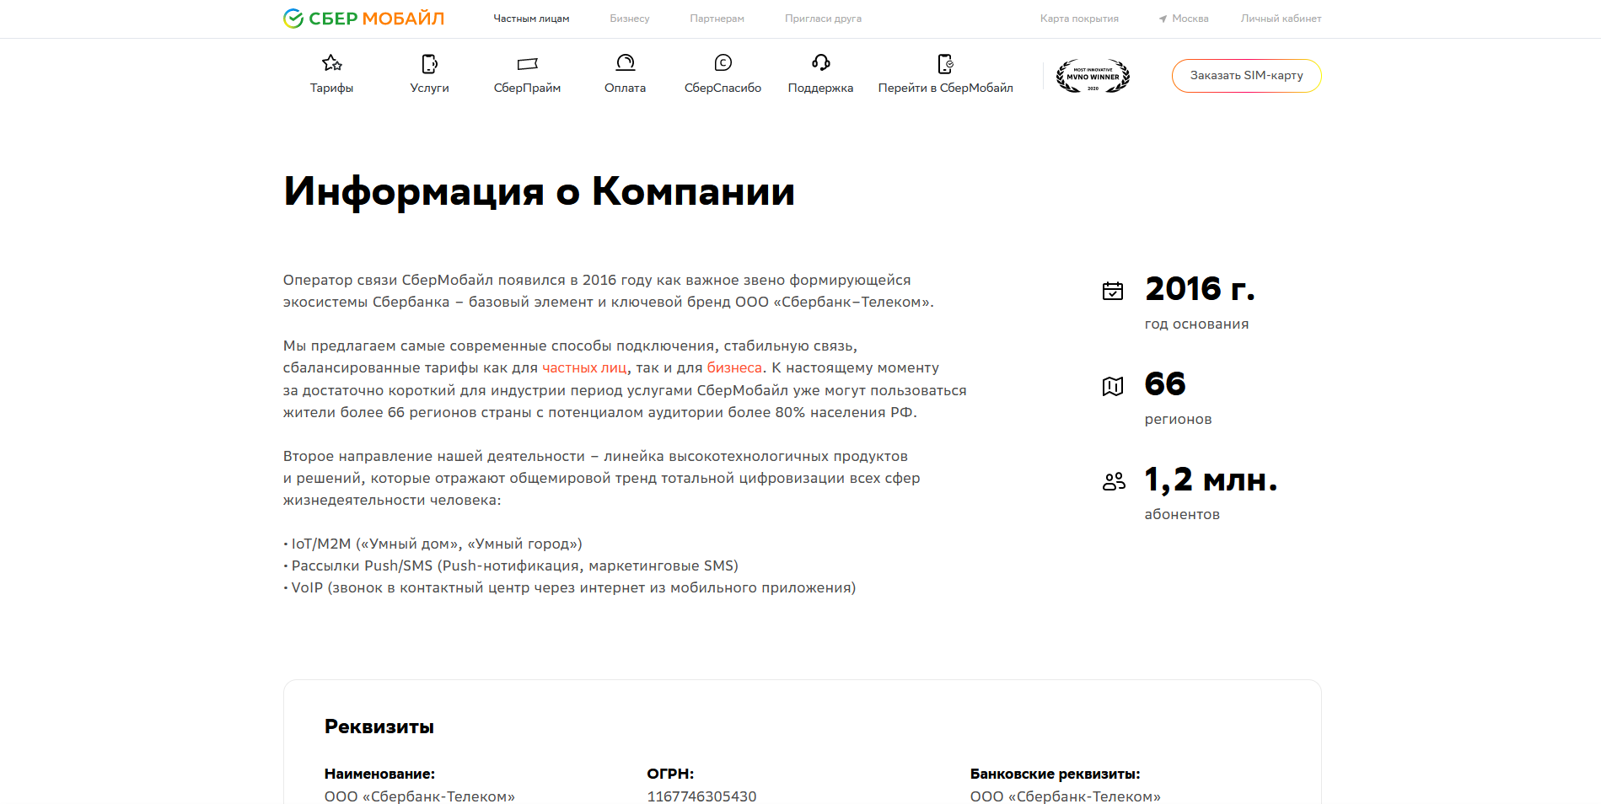Open Перейти в СберМобайл menu label
Screen dimensions: 1601x804
(x=945, y=88)
